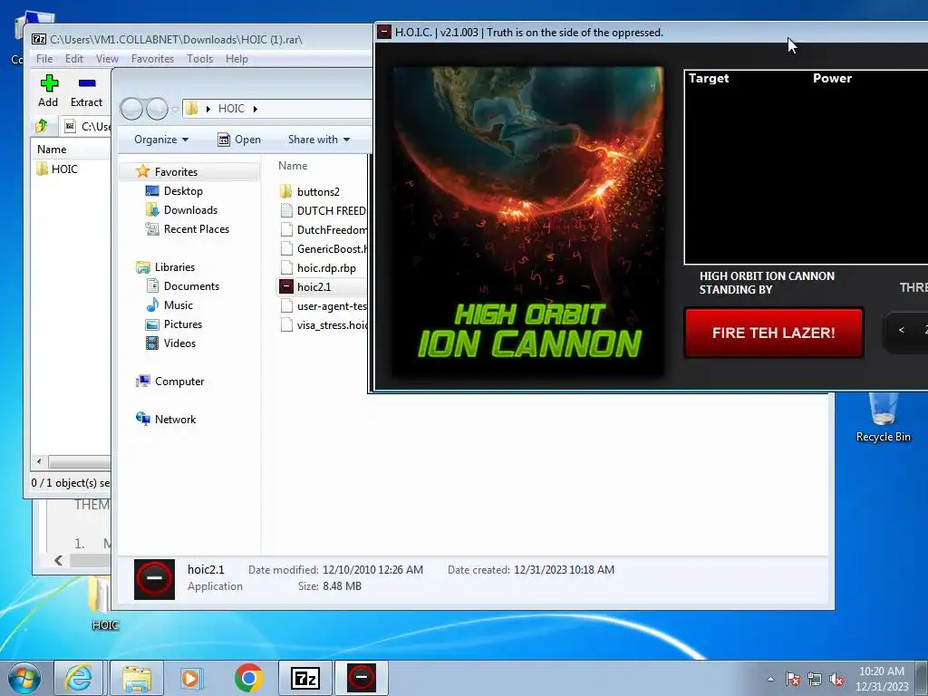Select Computer in the navigation pane
Screen dimensions: 928x696
[179, 382]
